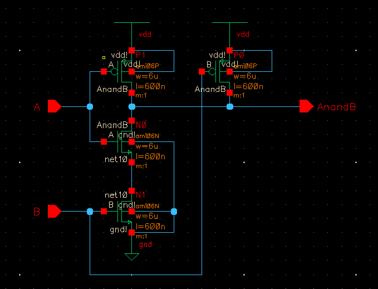Select the red A label beside input pin
This screenshot has height=289, width=378.
click(37, 107)
